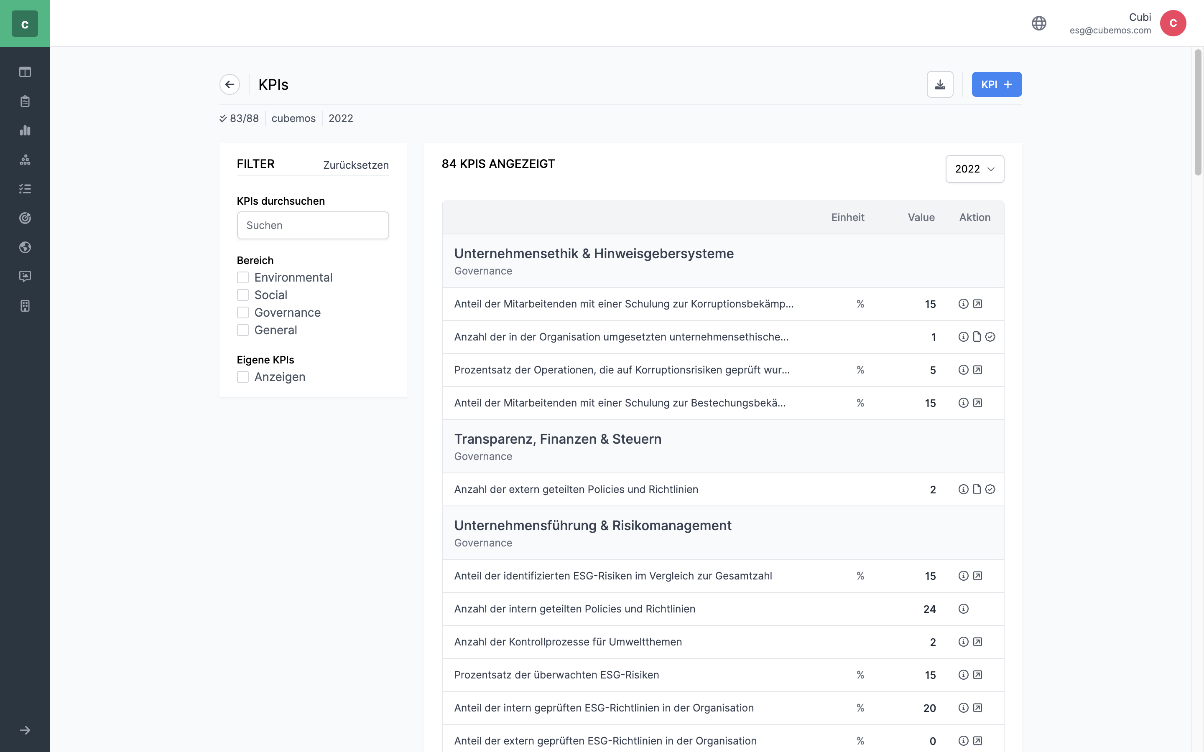
Task: Click the clipboard icon in sidebar
Action: pyautogui.click(x=25, y=102)
